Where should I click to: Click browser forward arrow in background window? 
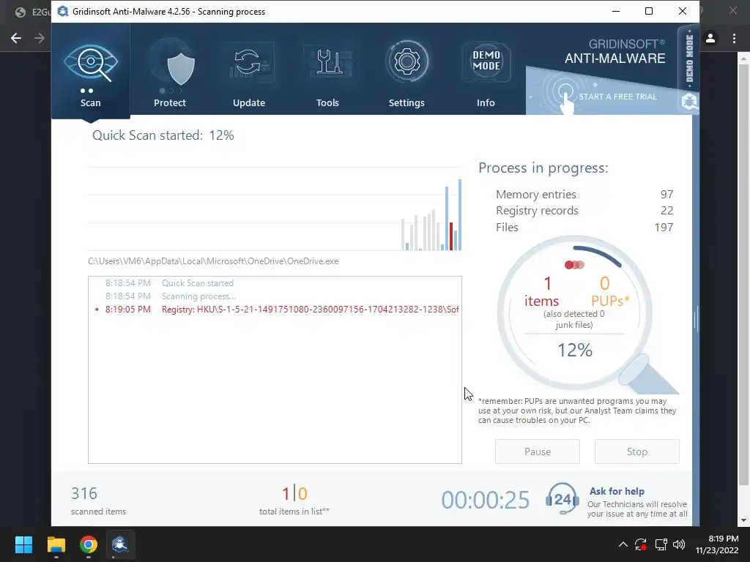(40, 38)
